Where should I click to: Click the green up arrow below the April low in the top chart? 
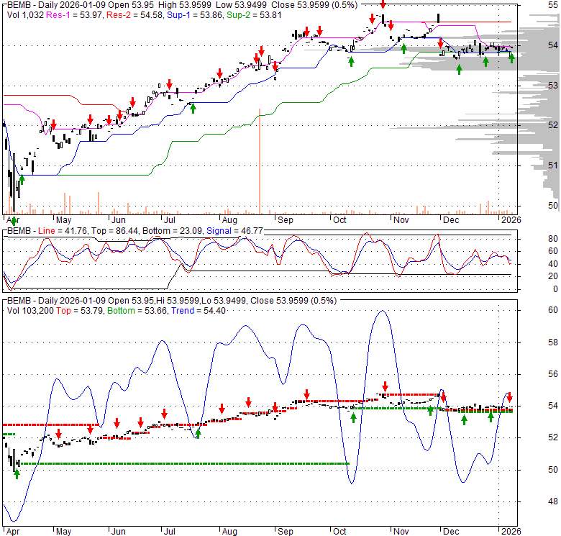click(13, 219)
